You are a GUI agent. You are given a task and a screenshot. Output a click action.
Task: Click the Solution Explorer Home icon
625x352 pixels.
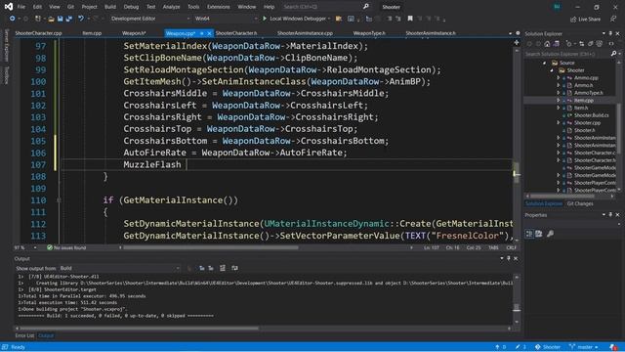pyautogui.click(x=547, y=43)
